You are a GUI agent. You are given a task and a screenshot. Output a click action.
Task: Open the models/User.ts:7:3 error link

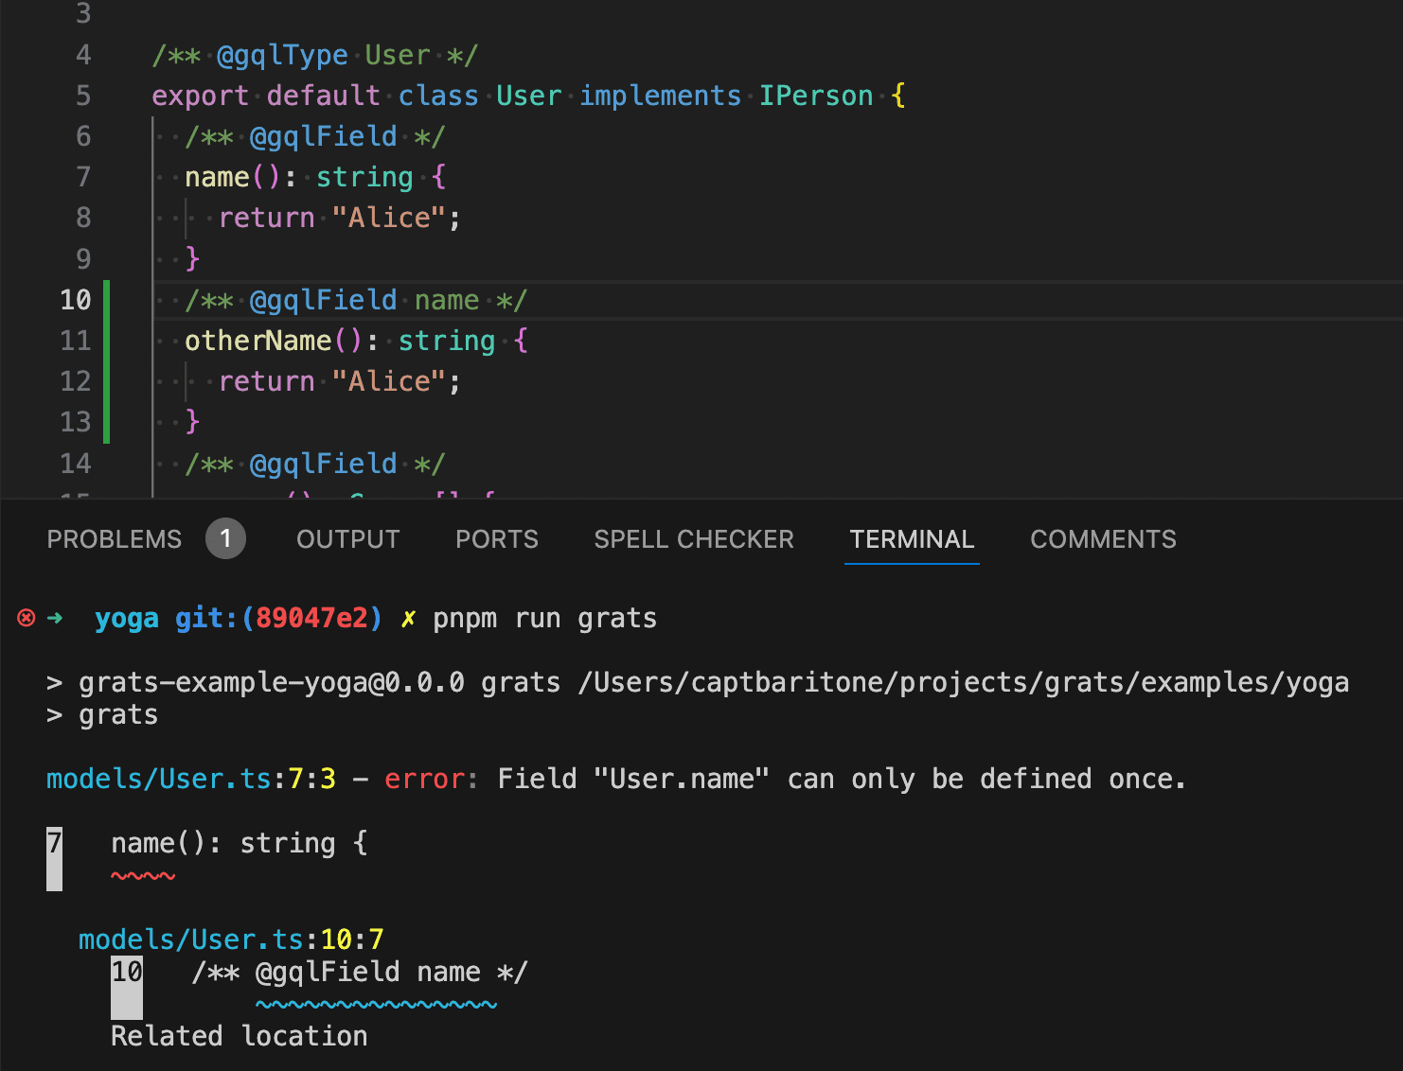190,779
